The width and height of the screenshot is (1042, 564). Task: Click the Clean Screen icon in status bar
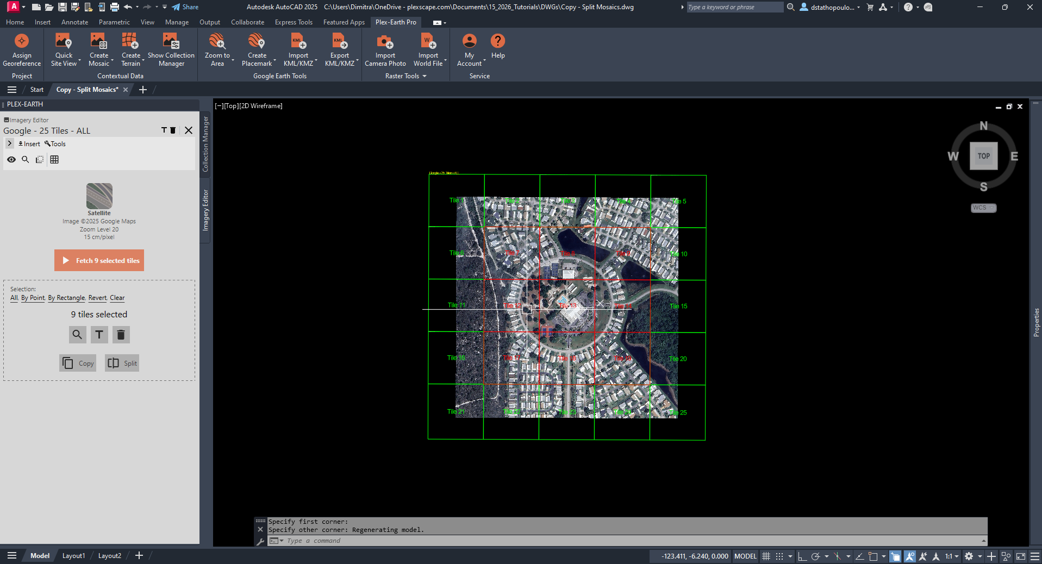pyautogui.click(x=1021, y=556)
